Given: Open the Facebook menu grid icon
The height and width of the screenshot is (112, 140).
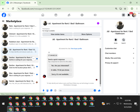Looking at the screenshot, I should [x=123, y=15].
